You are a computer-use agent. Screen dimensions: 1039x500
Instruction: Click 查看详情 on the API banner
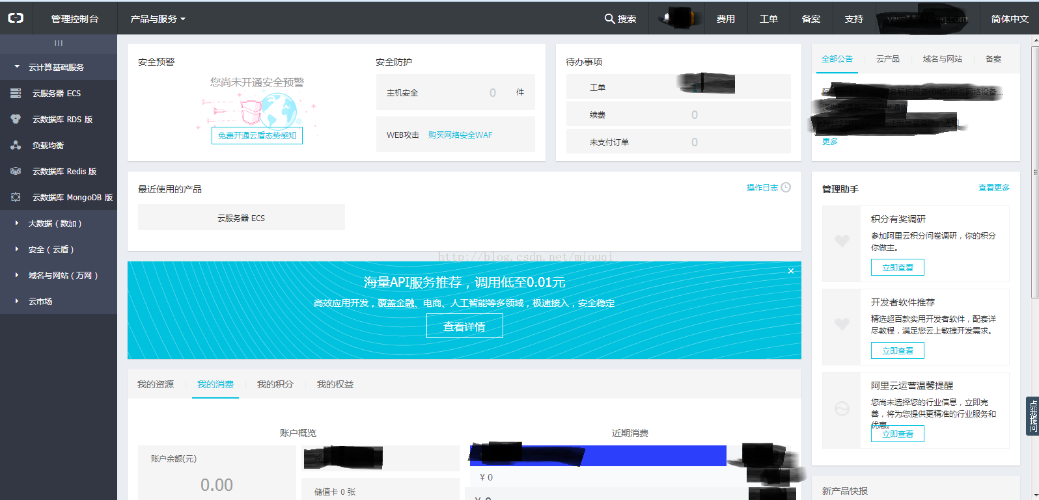pyautogui.click(x=465, y=326)
